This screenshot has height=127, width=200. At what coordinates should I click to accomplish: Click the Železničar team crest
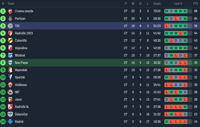tap(10, 114)
